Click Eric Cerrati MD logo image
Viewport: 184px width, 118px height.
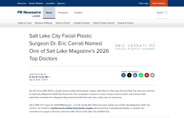135,47
